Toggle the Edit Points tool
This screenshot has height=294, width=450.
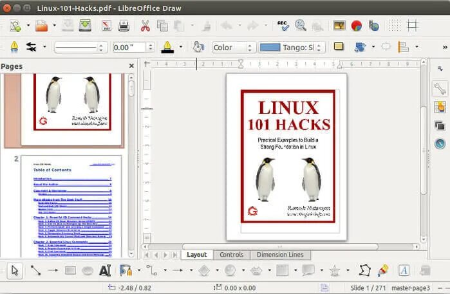pos(364,270)
